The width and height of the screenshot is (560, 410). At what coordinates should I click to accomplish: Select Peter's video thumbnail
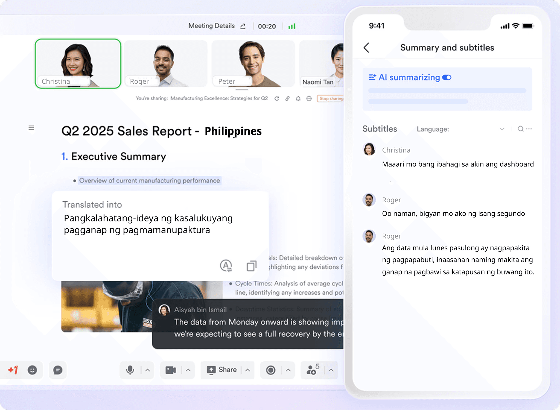(253, 63)
